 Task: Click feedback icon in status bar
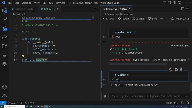pos(182,103)
